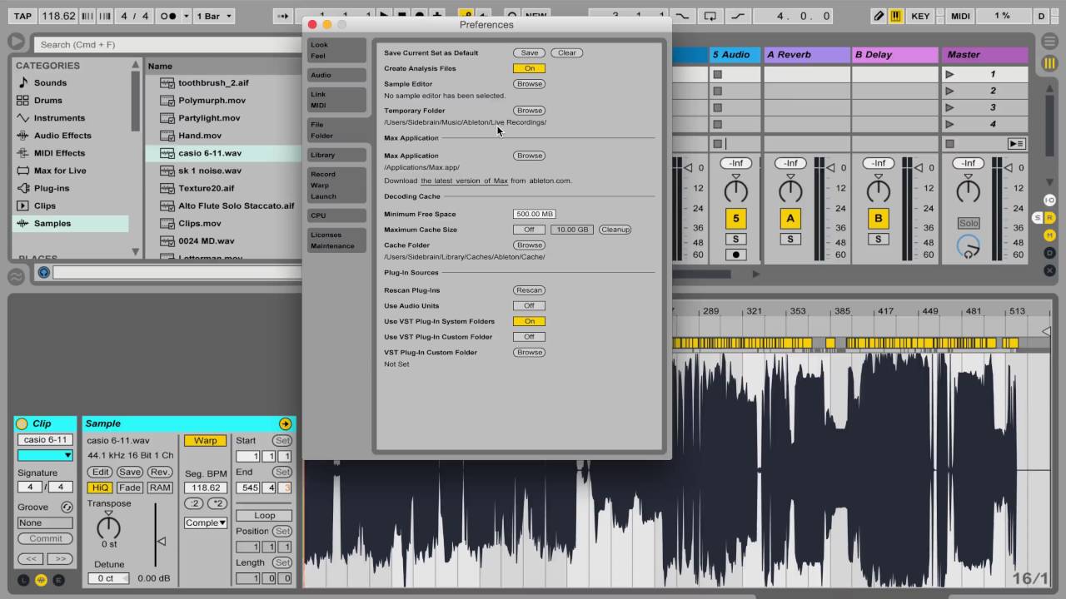Click the preview headphone button in the browser

(x=43, y=272)
